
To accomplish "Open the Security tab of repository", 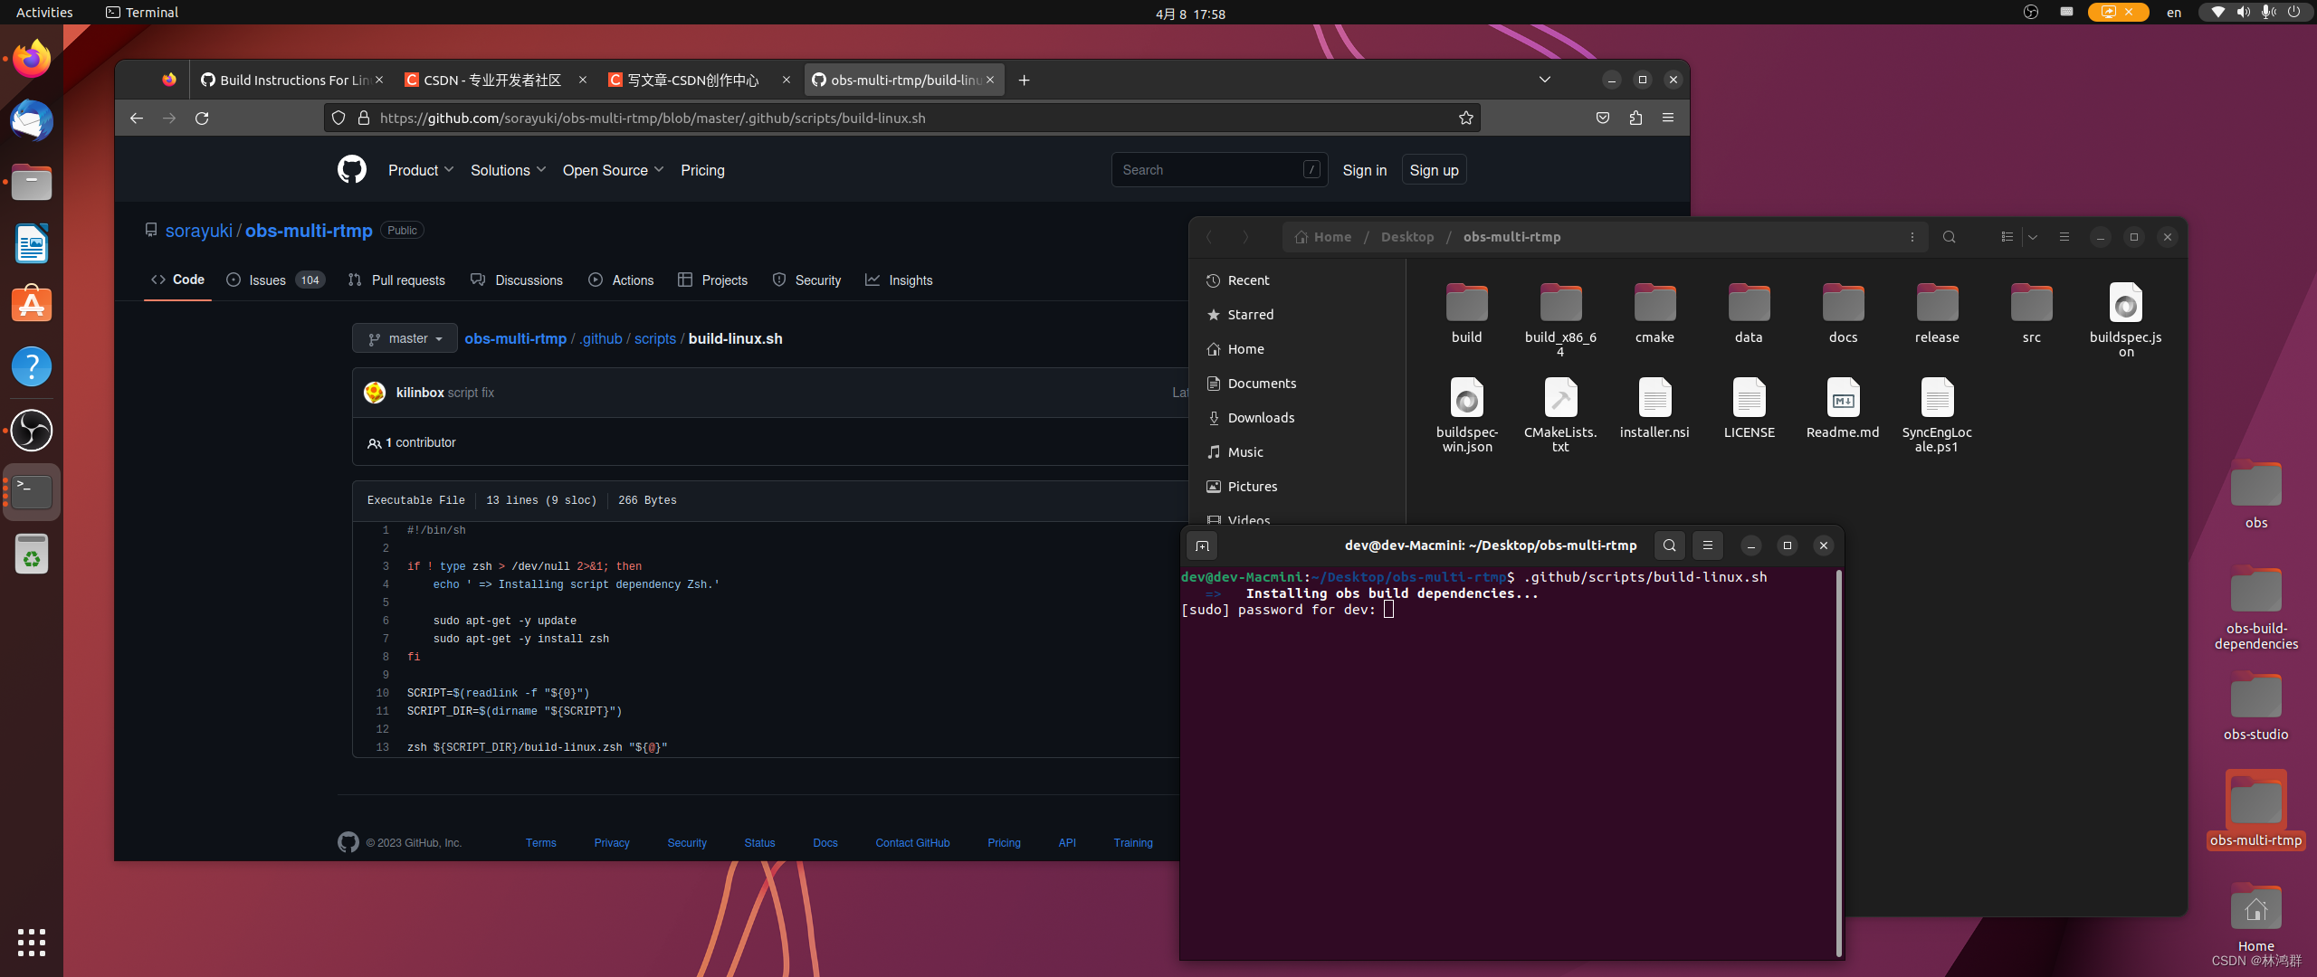I will click(x=806, y=280).
